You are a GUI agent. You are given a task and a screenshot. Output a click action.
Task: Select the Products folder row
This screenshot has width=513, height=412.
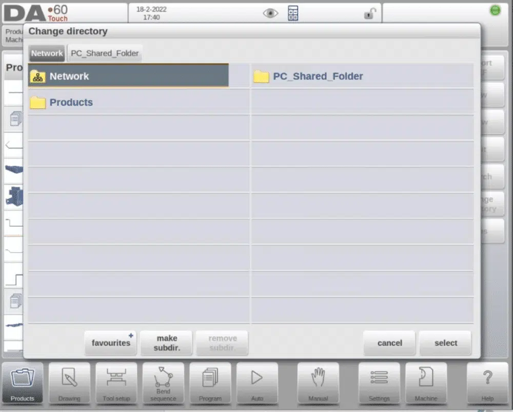point(139,102)
